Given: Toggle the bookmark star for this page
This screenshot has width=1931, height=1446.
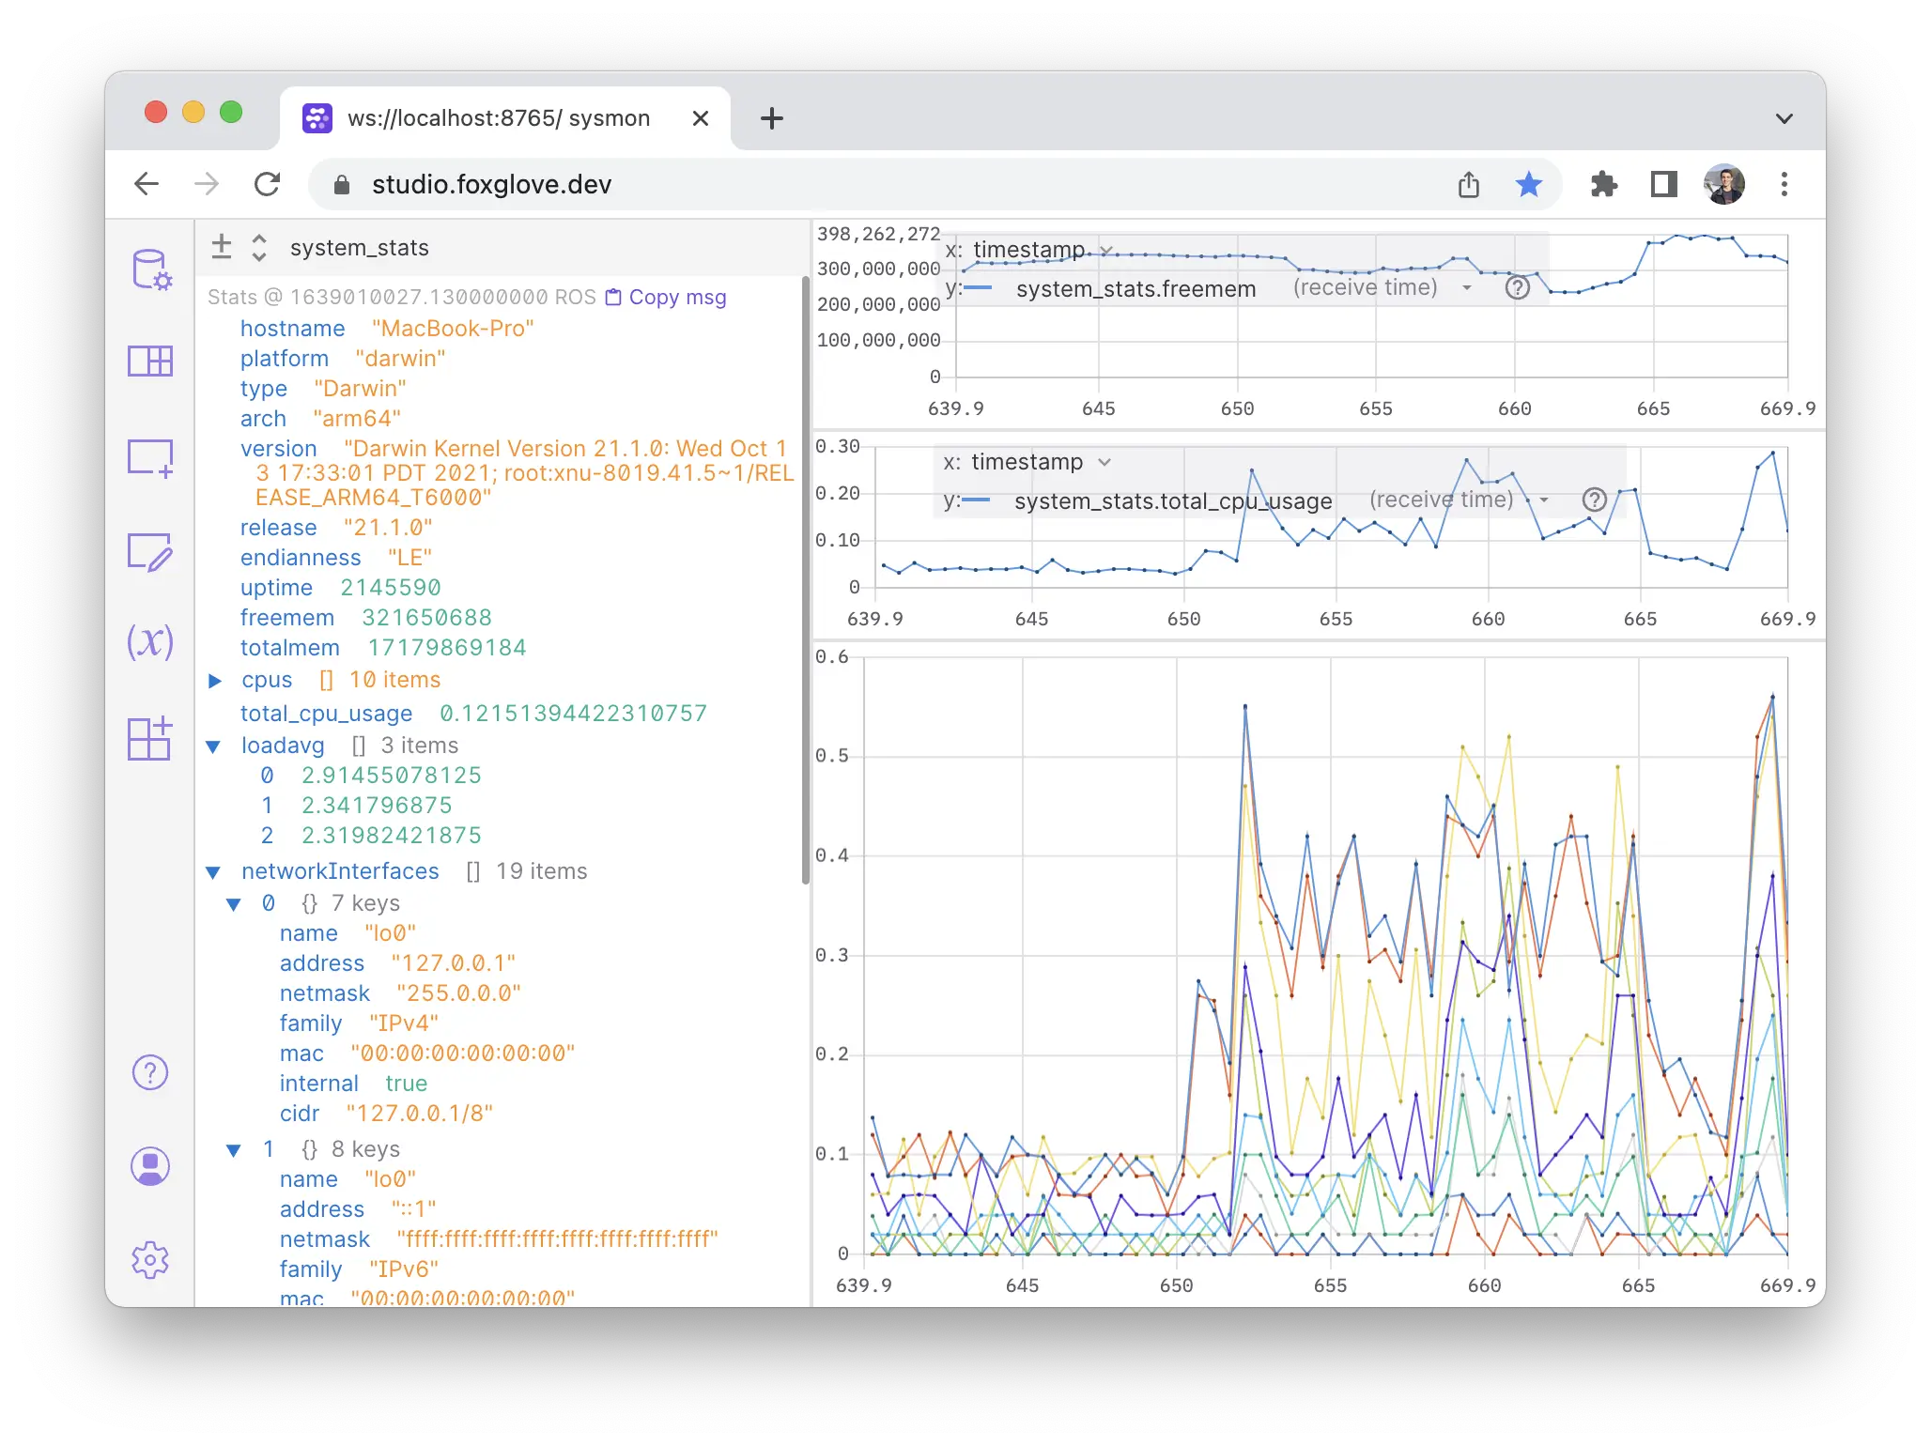Looking at the screenshot, I should pos(1529,184).
